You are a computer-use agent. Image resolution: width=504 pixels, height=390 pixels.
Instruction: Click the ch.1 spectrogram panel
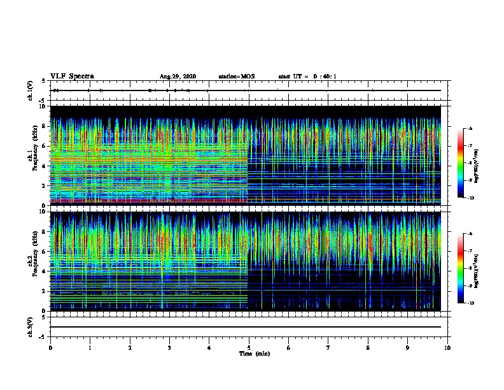tap(246, 155)
